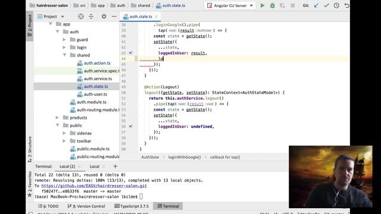Open public.module.ts in the project tree
The height and width of the screenshot is (214, 381).
[x=93, y=149]
